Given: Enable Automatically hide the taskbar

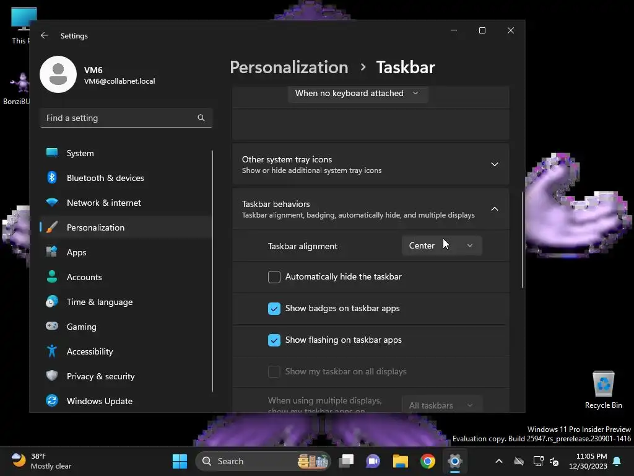Looking at the screenshot, I should (274, 277).
